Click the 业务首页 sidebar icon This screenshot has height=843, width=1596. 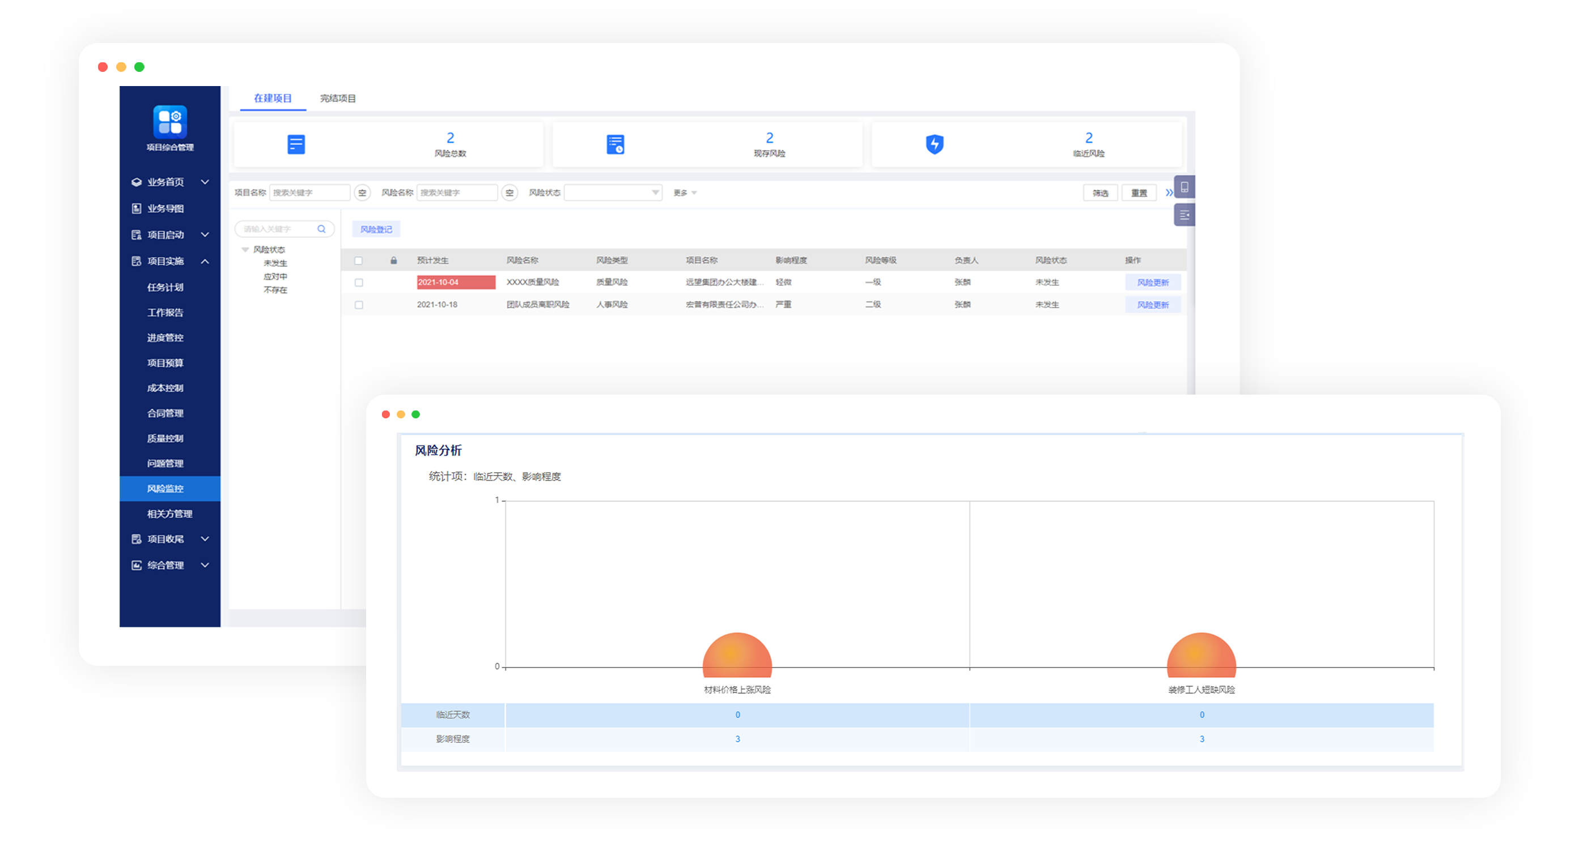point(136,182)
